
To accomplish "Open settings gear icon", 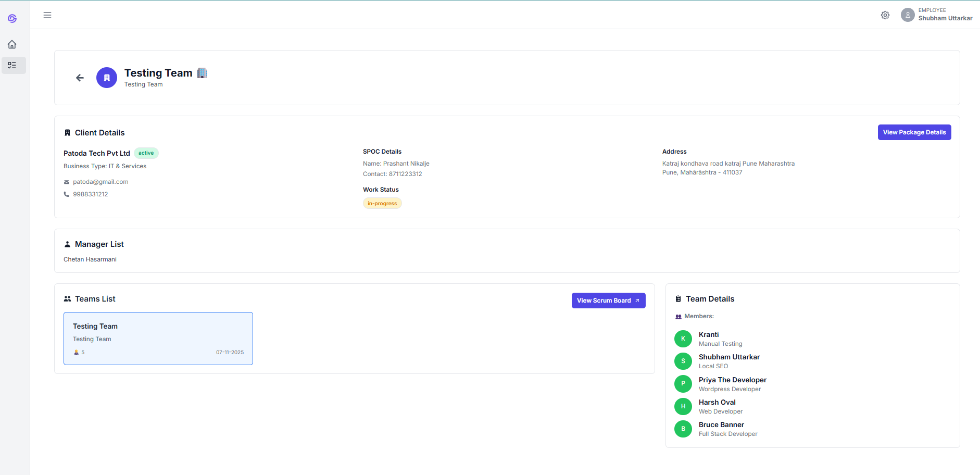I will [885, 15].
